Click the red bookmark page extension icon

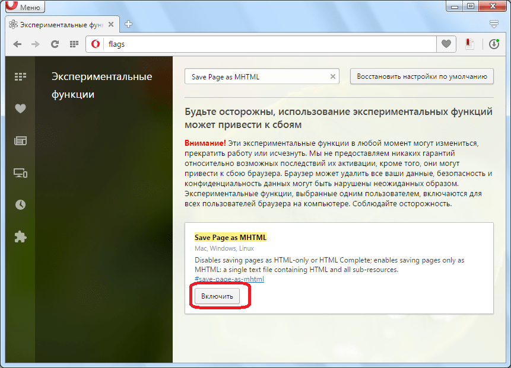469,44
